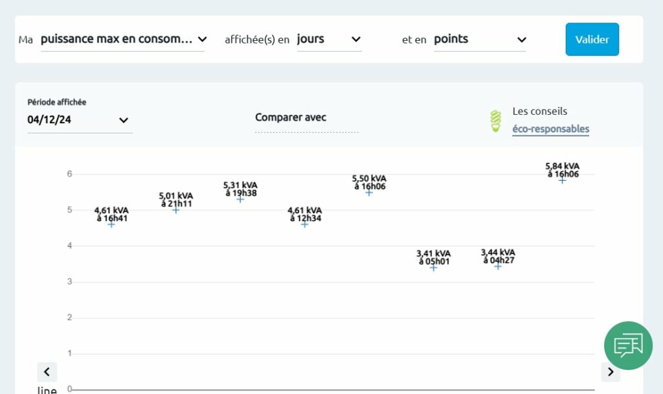Click the green eco light bulb icon
This screenshot has width=663, height=394.
(x=495, y=121)
